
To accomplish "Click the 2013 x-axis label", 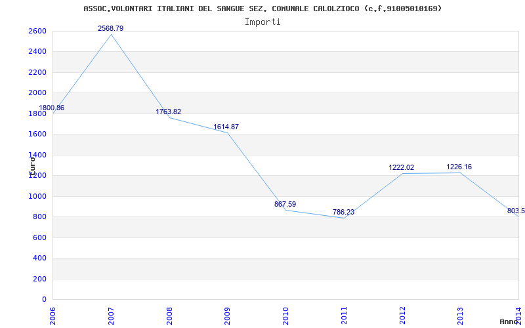I will 460,314.
